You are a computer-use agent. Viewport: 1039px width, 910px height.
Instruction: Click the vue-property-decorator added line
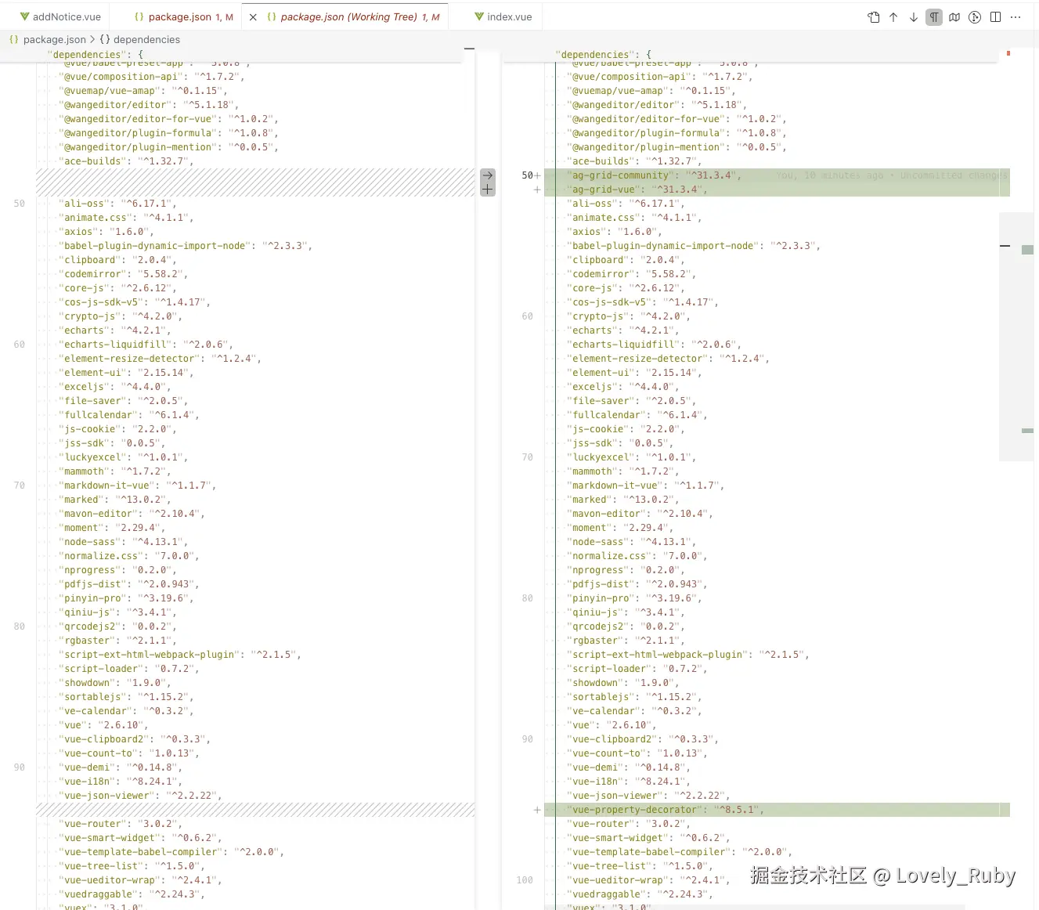(665, 810)
